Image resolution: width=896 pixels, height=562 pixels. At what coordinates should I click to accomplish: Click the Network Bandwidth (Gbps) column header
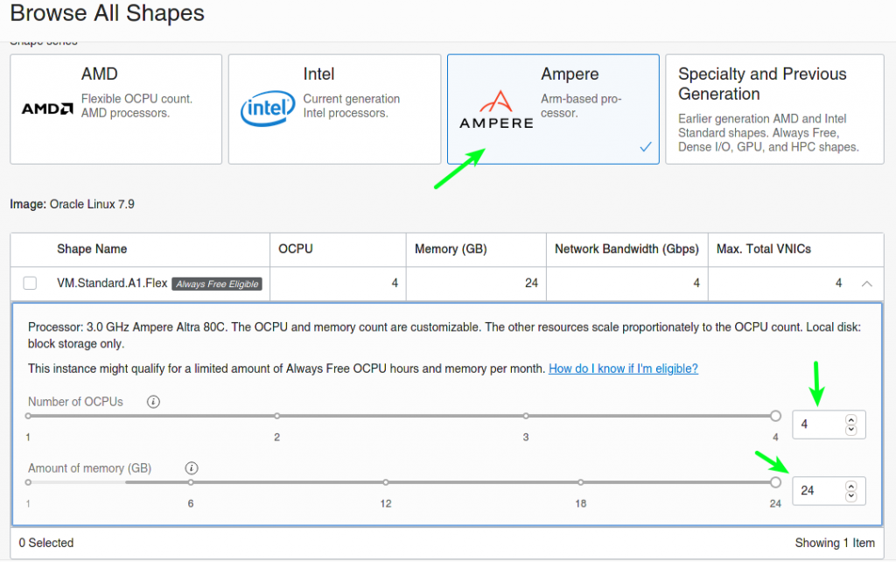click(x=626, y=249)
